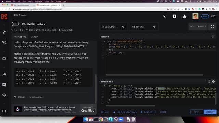The height and width of the screenshot is (123, 219).
Task: Open the Chrome History menu
Action: click(x=30, y=1)
